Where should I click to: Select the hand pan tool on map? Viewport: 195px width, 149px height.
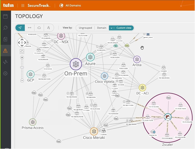pos(22,51)
